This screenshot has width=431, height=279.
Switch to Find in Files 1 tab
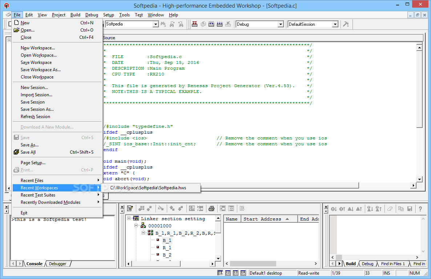[x=392, y=264]
